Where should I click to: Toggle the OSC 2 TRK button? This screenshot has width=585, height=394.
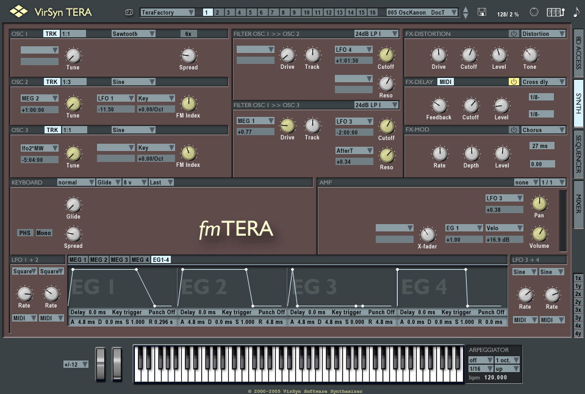52,82
